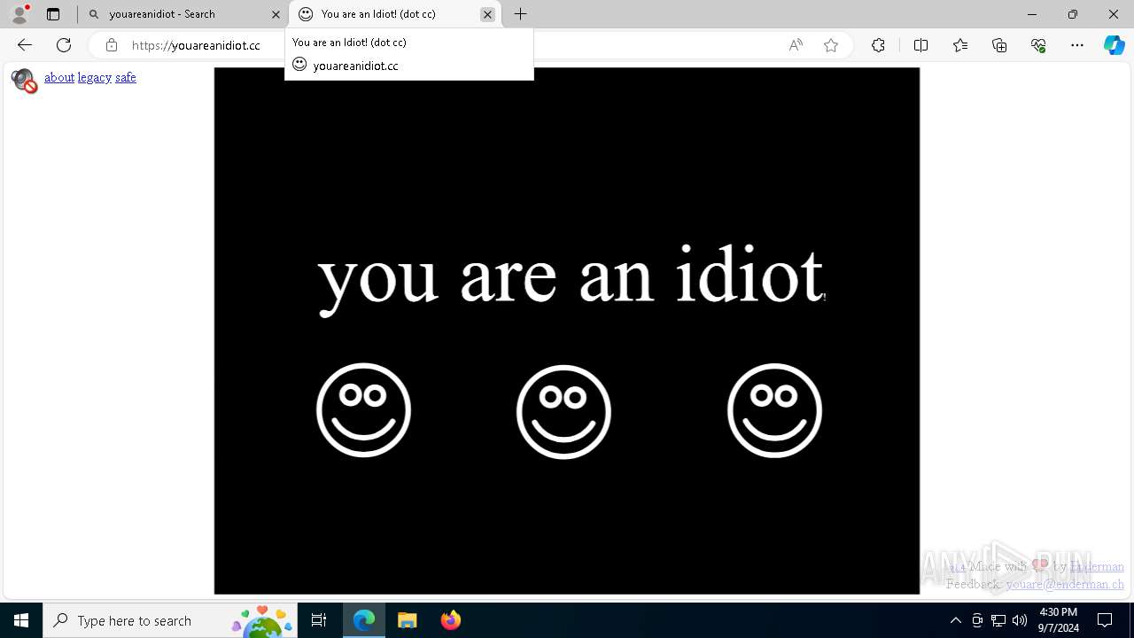Open the Extensions puzzle icon

878,45
